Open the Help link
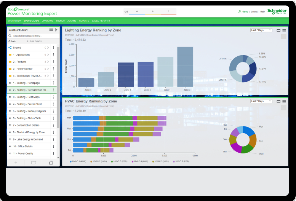Screen dimensions: 296x201 tap(262, 12)
